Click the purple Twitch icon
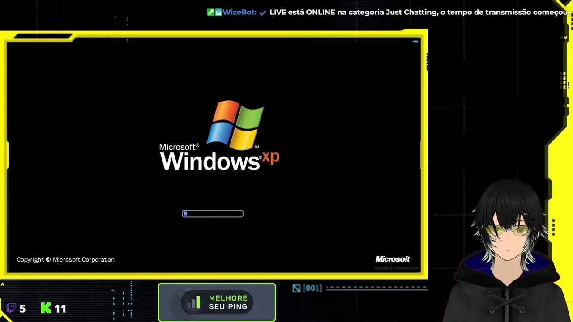The width and height of the screenshot is (573, 322). (x=11, y=308)
